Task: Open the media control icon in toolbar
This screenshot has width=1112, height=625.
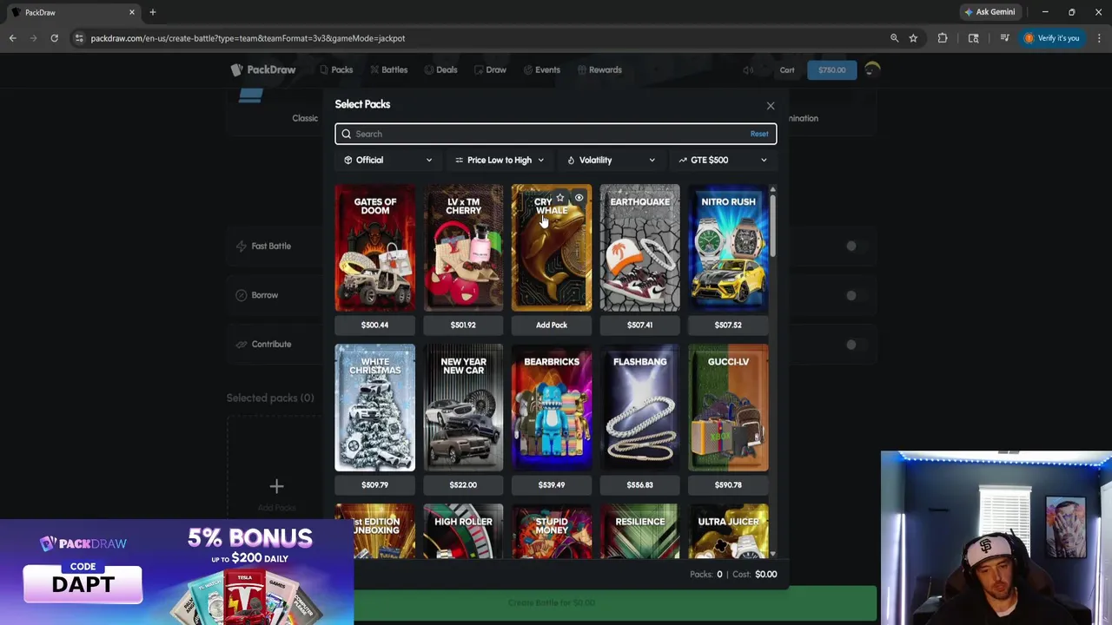Action: tap(1004, 38)
